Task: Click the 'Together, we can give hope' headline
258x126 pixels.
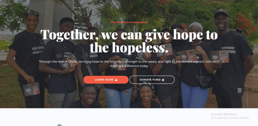Action: [x=129, y=35]
